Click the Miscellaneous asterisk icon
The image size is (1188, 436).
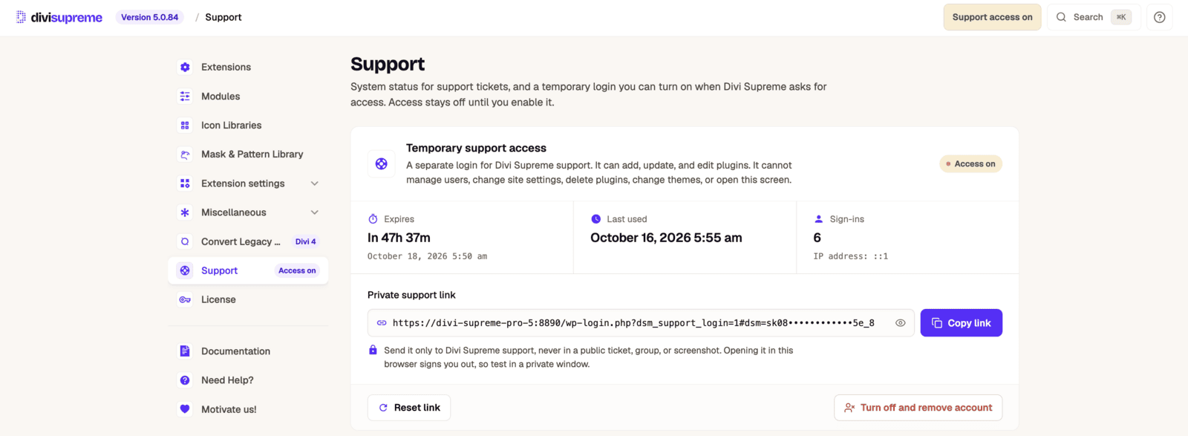(185, 212)
